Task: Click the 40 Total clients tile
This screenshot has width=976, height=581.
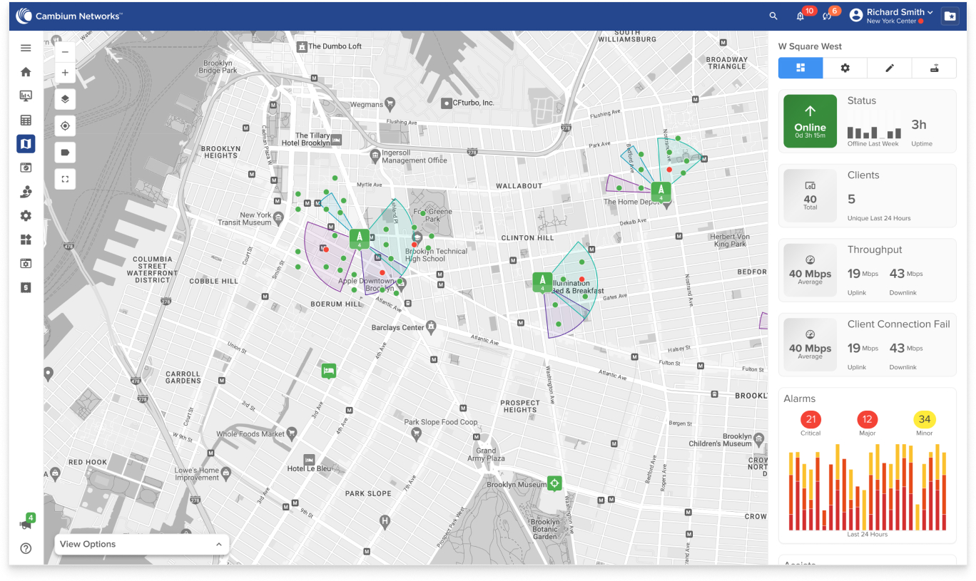Action: coord(810,195)
